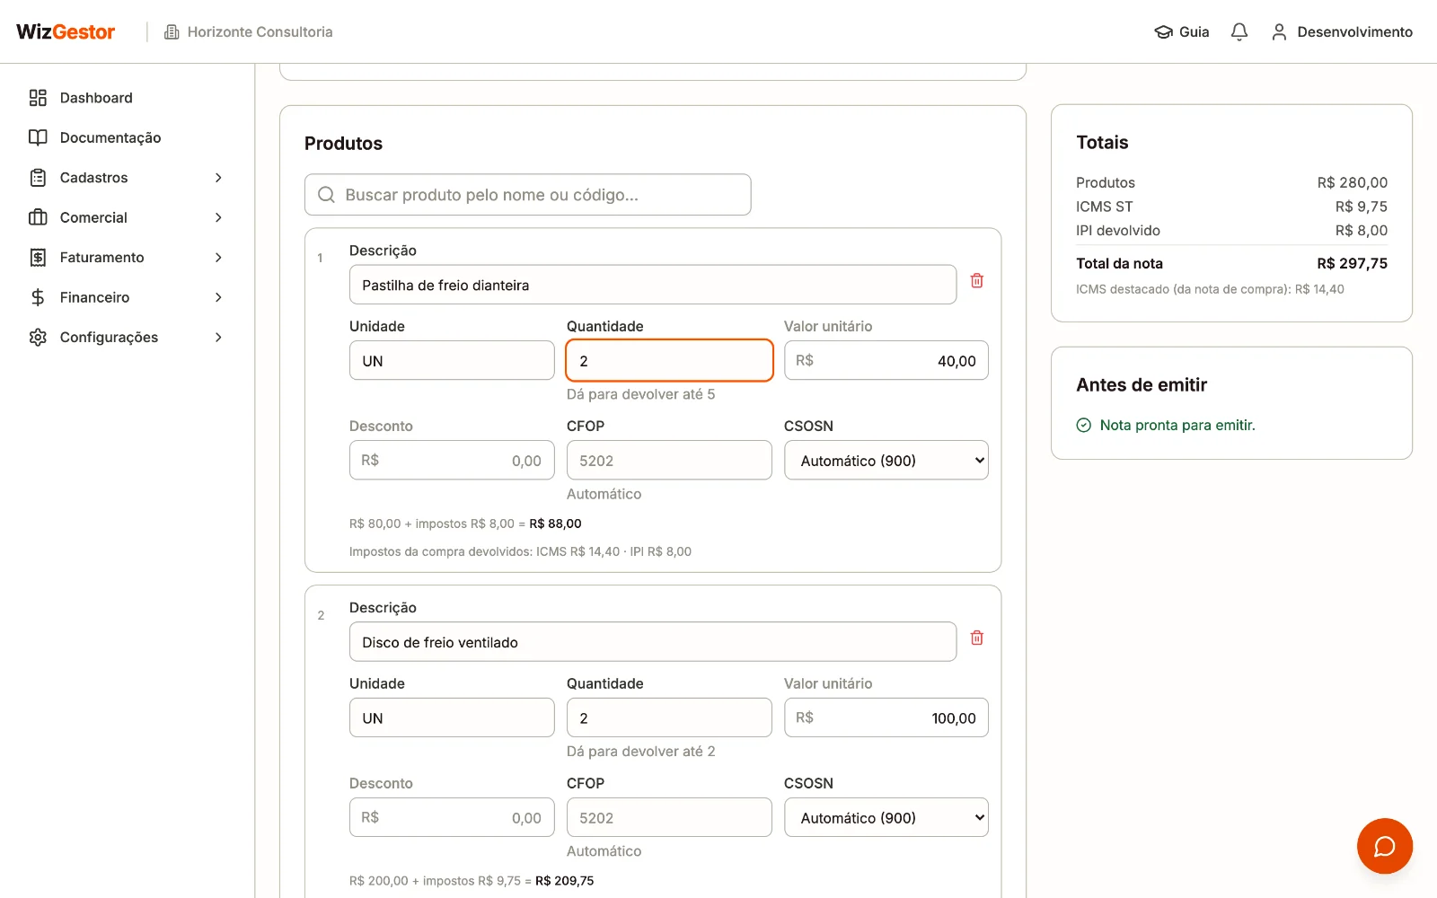This screenshot has height=898, width=1437.
Task: Open Faturamento menu item
Action: tap(127, 258)
